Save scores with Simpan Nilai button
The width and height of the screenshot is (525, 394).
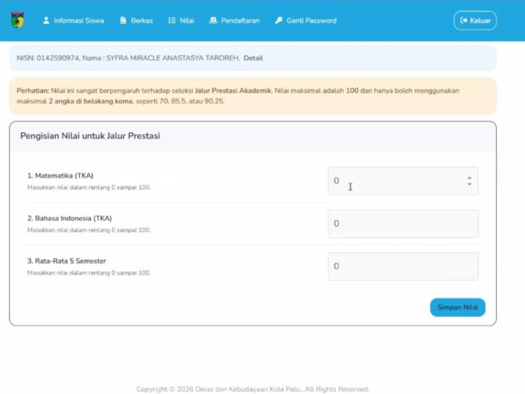458,307
